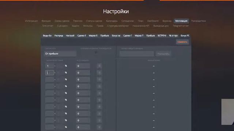Focus the input field left of Рассчитать

tap(136, 54)
